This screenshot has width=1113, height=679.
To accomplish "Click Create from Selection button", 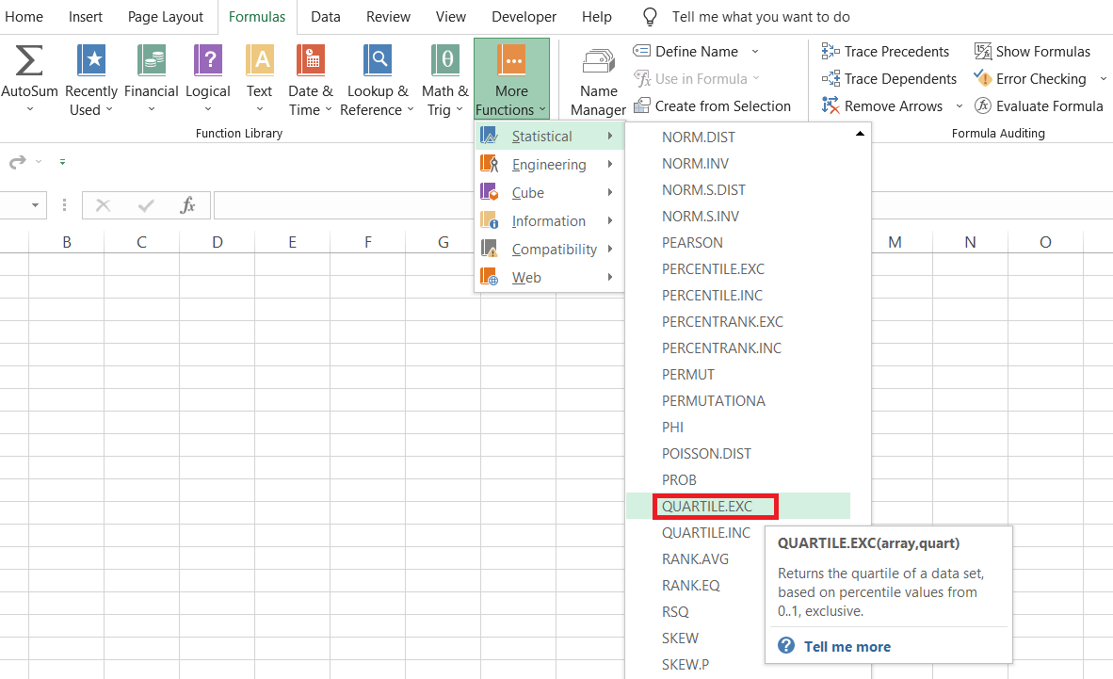I will 713,106.
